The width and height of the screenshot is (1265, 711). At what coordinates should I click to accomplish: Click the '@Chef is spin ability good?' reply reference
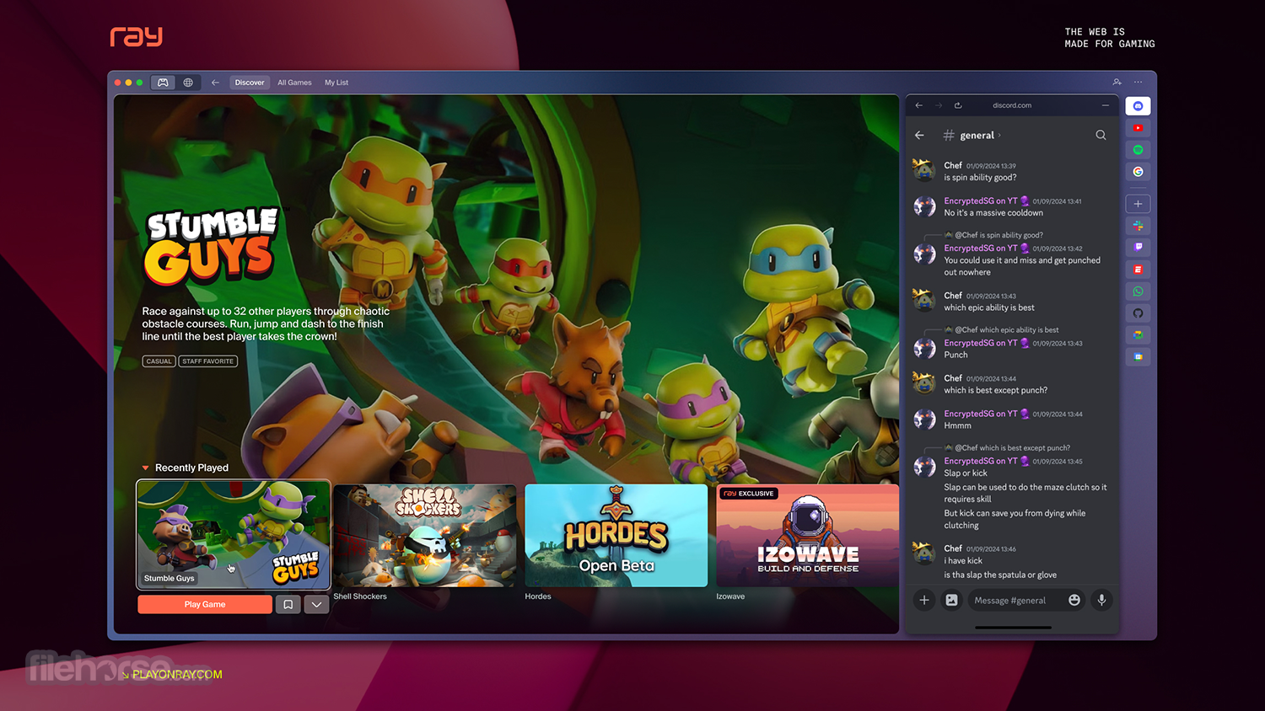[999, 235]
